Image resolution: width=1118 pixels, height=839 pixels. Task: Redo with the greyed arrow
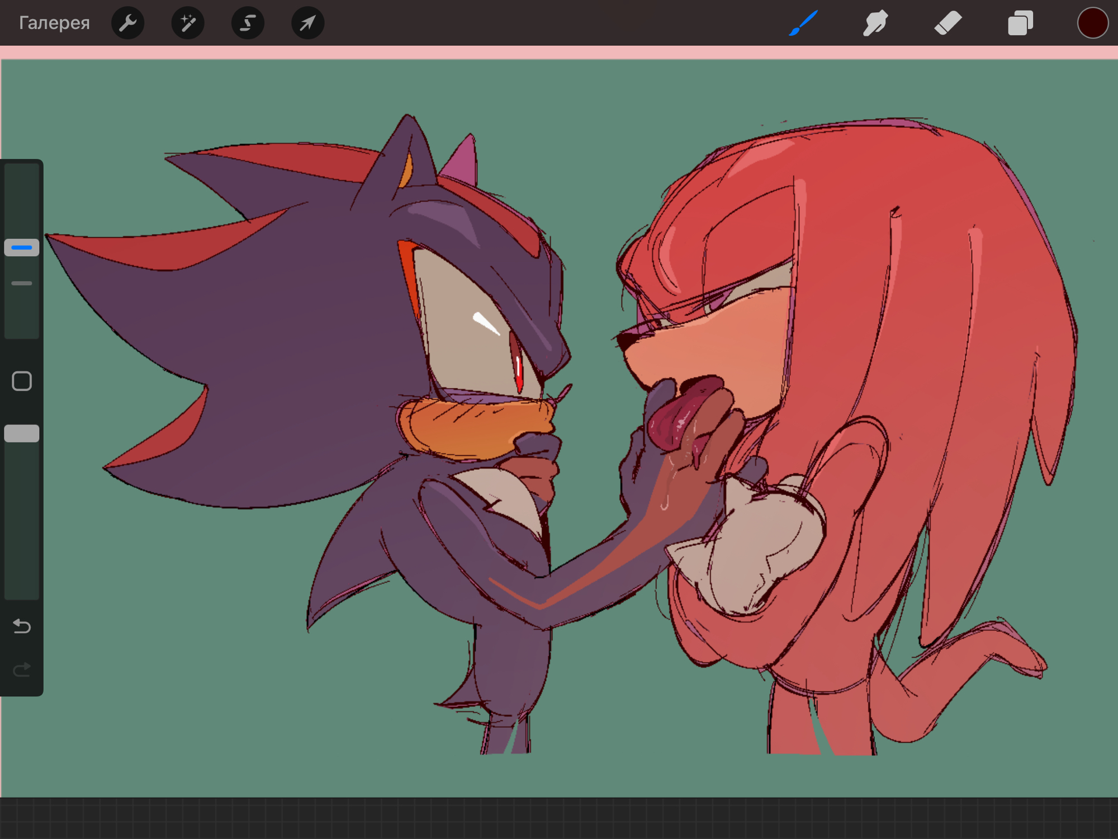tap(22, 670)
